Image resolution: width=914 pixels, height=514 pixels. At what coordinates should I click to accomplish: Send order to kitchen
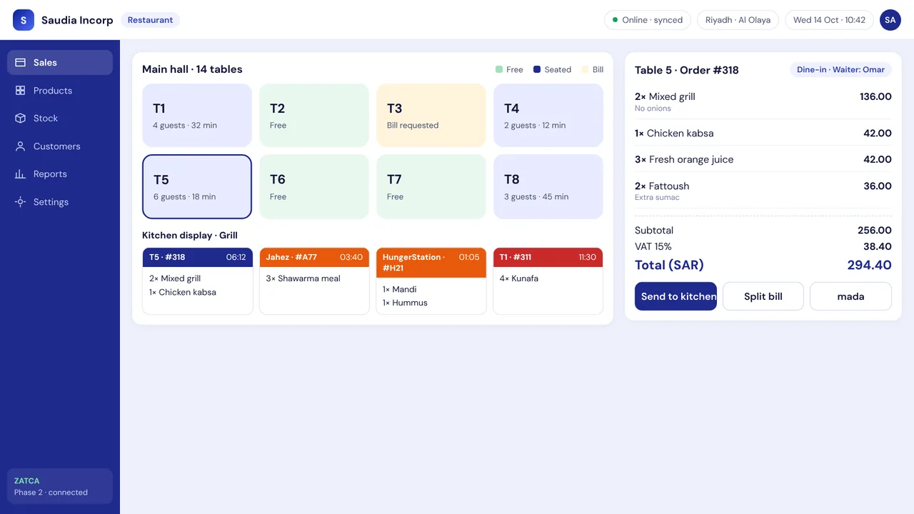tap(676, 296)
